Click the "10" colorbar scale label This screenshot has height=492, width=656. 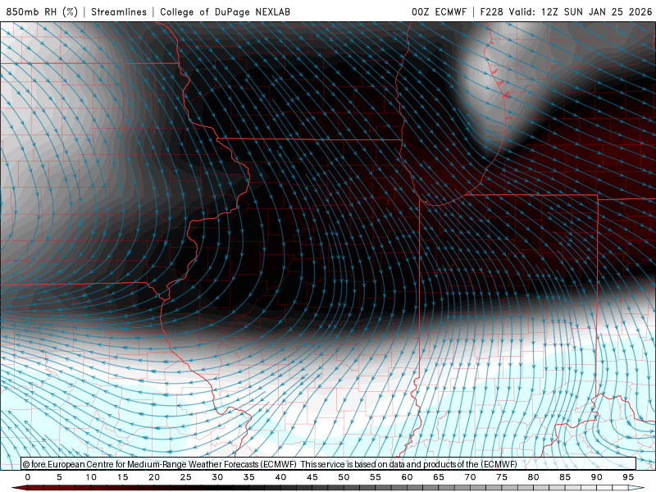pos(91,477)
